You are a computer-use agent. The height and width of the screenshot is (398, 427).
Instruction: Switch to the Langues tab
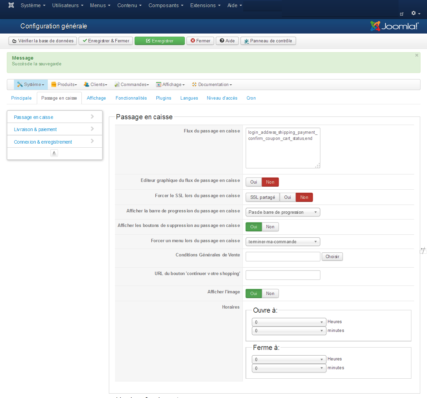[189, 98]
